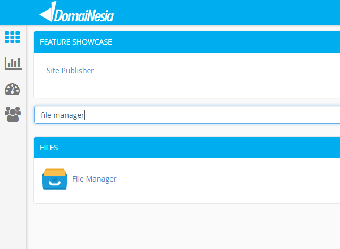Open the statistics bar chart icon
340x249 pixels.
[x=13, y=63]
